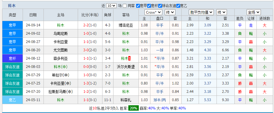Screen dimensions: 274x113
Task: Click the 进球数 column header
Action: [x=264, y=18]
